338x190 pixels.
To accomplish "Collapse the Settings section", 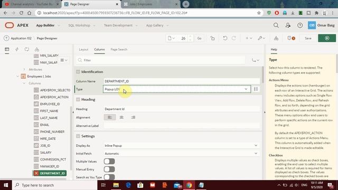I will point(78,136).
